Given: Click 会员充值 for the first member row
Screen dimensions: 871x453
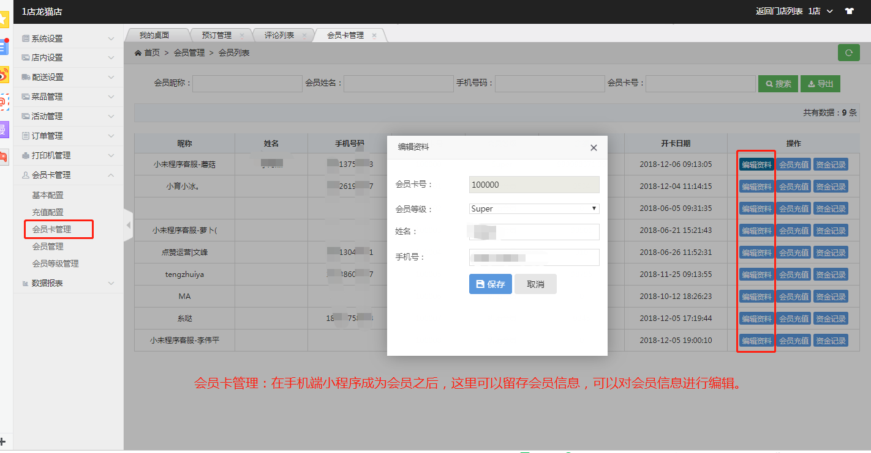Looking at the screenshot, I should (x=794, y=164).
